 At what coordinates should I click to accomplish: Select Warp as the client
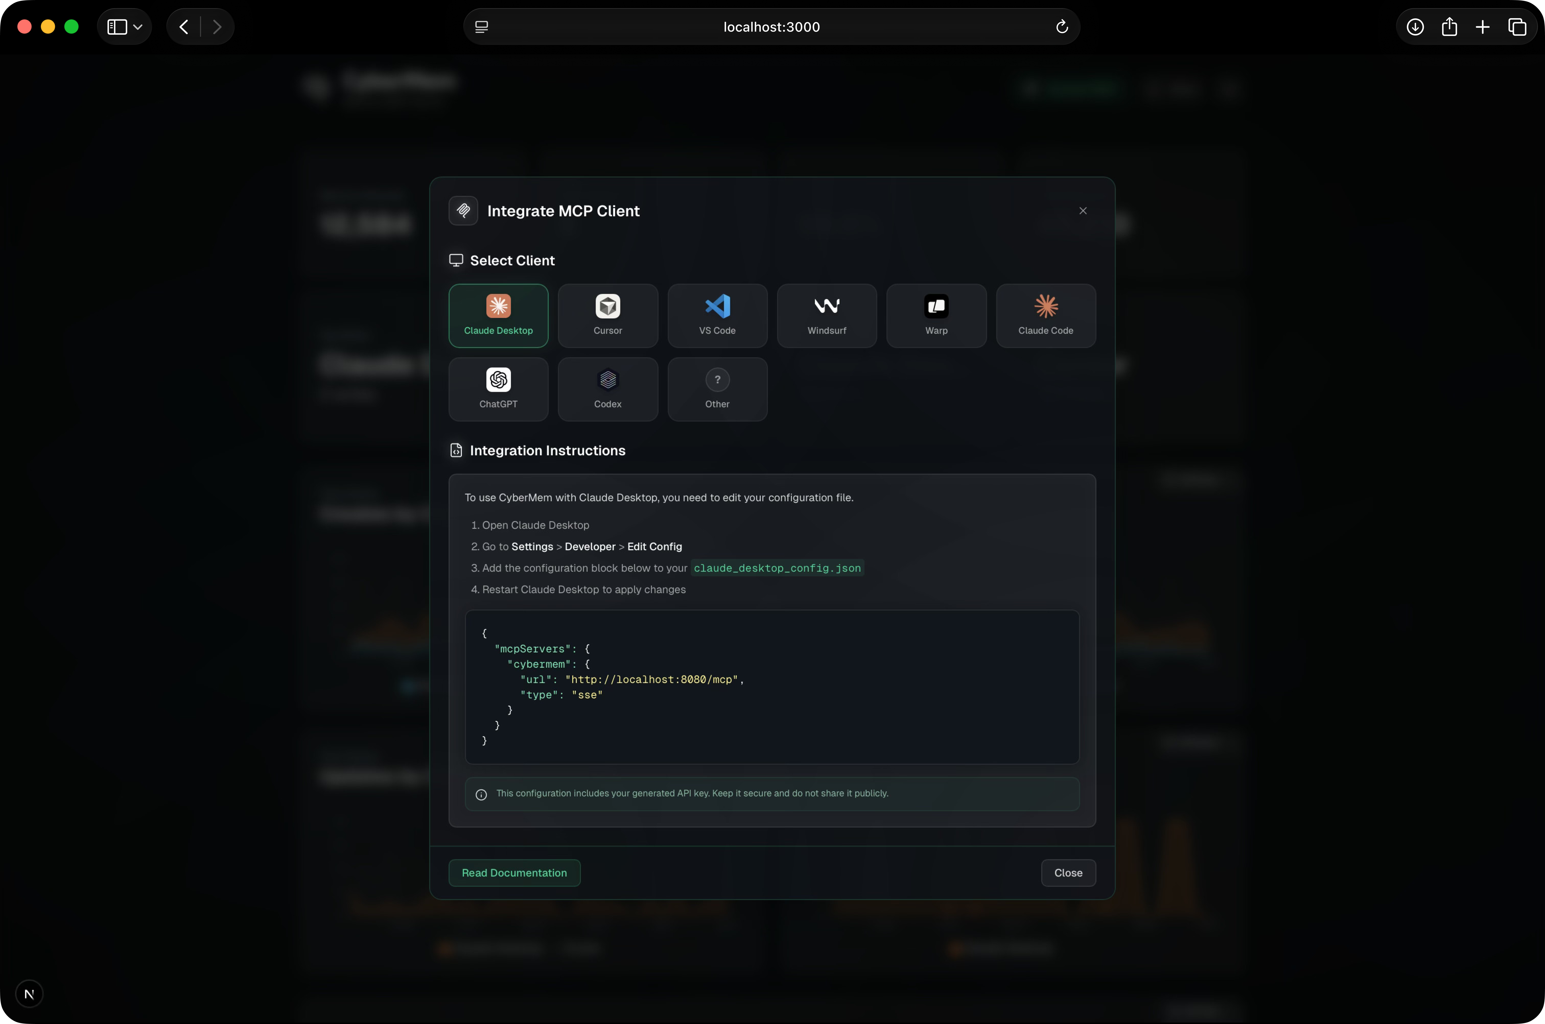tap(936, 315)
